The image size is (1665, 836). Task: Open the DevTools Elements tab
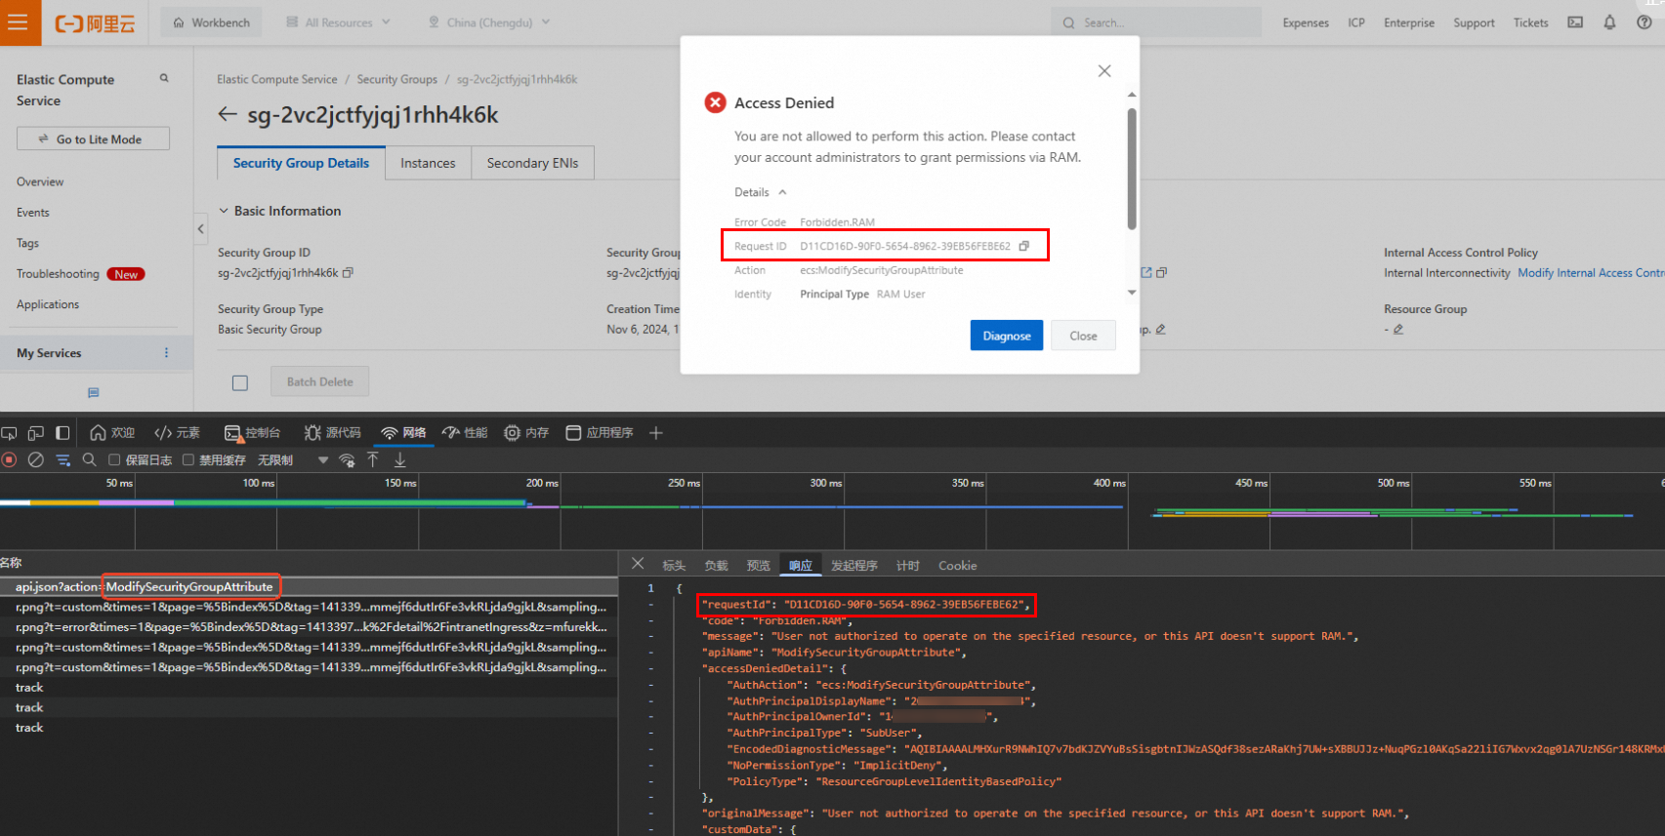point(177,433)
